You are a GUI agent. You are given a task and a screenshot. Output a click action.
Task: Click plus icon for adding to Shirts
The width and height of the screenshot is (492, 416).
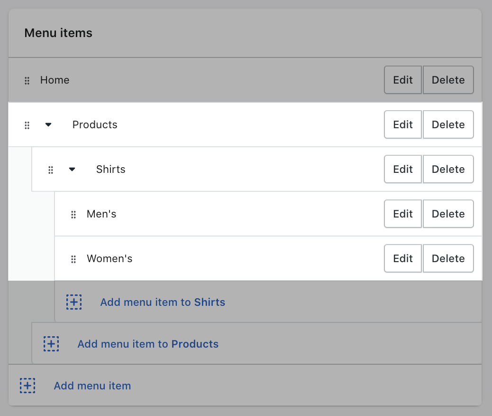(74, 302)
